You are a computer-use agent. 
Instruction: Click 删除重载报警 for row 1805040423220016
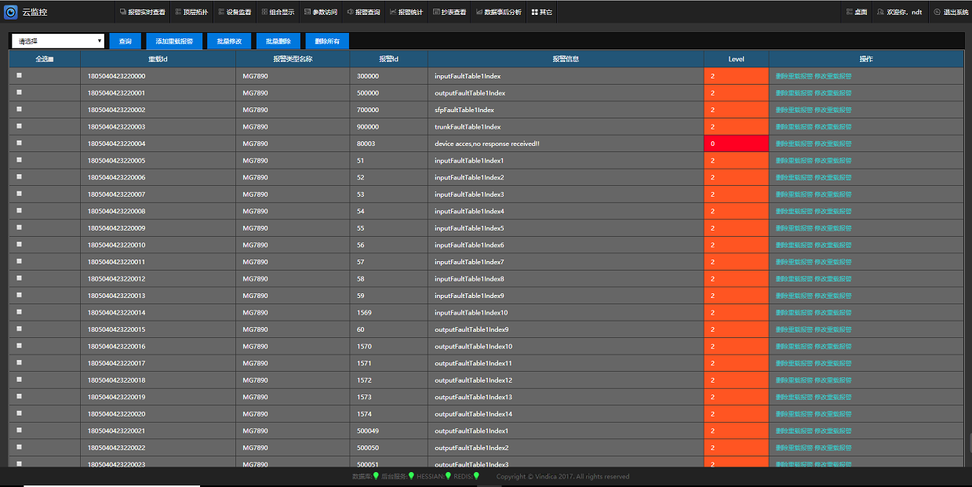tap(794, 346)
